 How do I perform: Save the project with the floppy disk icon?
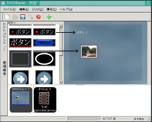[x=23, y=17]
